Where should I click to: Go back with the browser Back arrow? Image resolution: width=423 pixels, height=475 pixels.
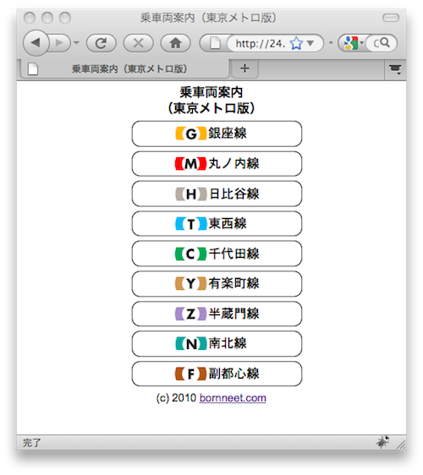[x=36, y=43]
